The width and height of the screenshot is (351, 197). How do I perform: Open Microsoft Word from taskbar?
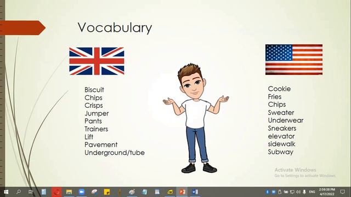(x=195, y=192)
